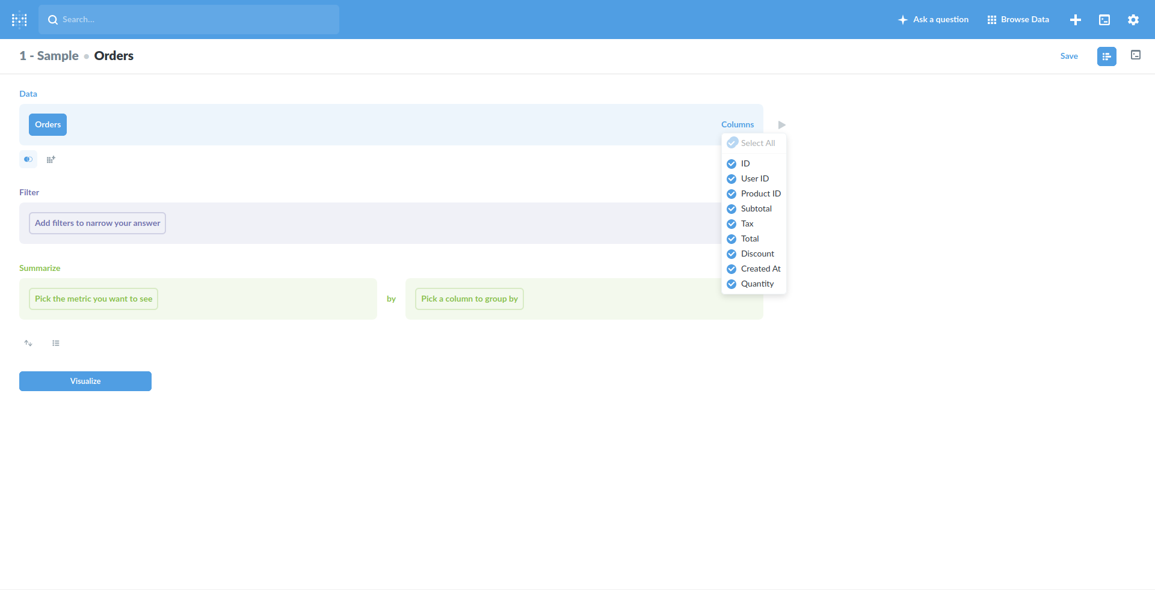Click the Sort icon below Summarize
This screenshot has width=1155, height=590.
point(28,343)
